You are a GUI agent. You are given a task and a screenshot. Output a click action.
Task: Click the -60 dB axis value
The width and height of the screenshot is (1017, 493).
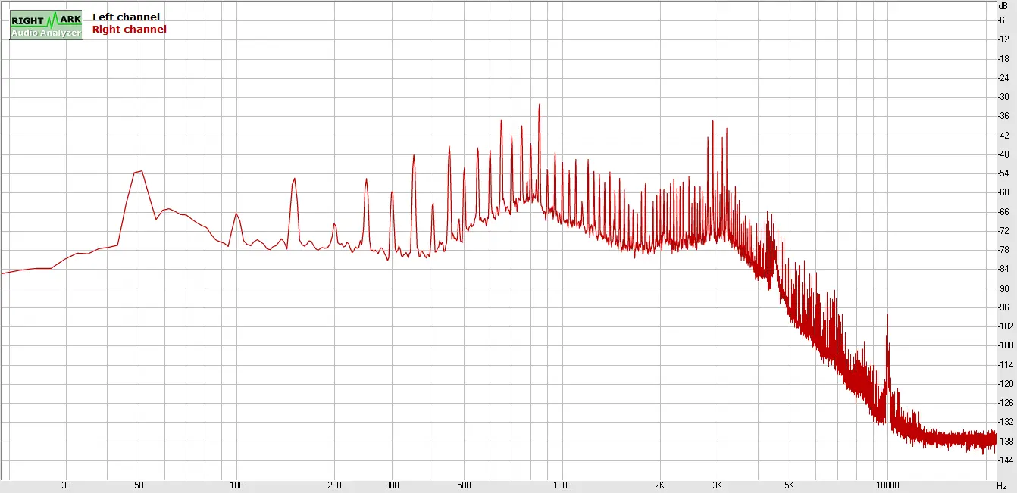tap(1003, 192)
